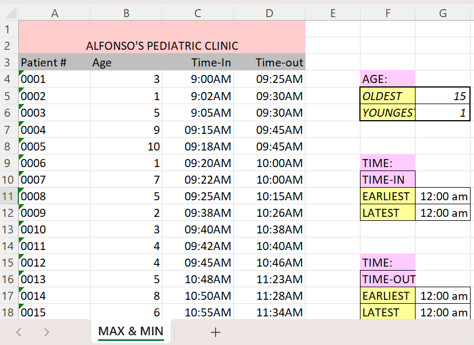
Task: Select the youngest age result 1
Action: tap(443, 113)
